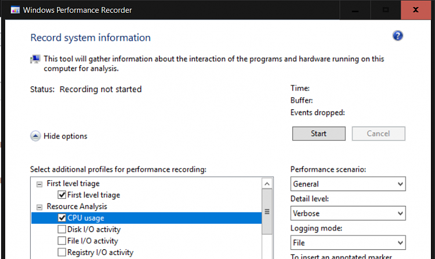The width and height of the screenshot is (435, 259).
Task: Select the CPU usage row text
Action: (x=86, y=218)
